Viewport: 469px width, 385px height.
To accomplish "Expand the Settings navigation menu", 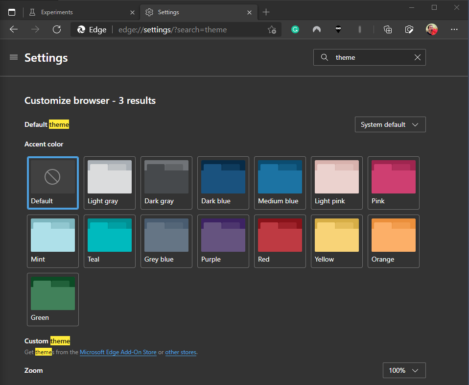I will point(14,57).
